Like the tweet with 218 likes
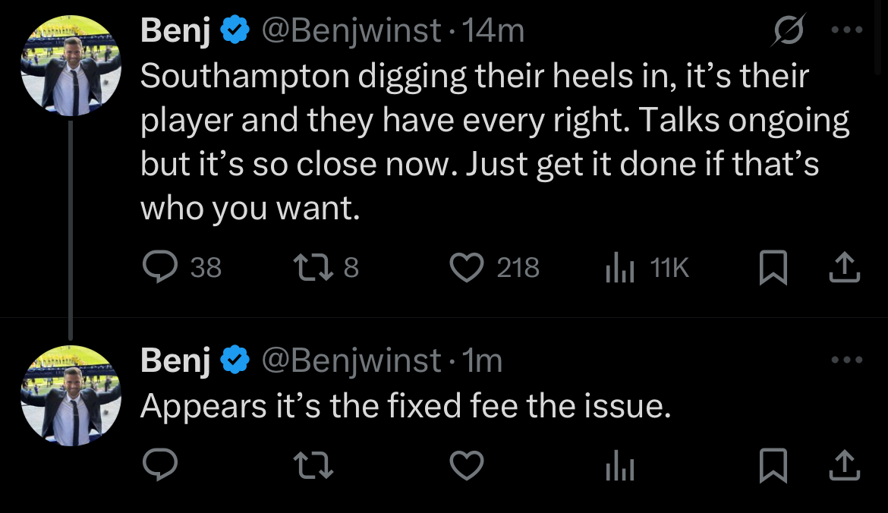Image resolution: width=888 pixels, height=513 pixels. pos(468,267)
